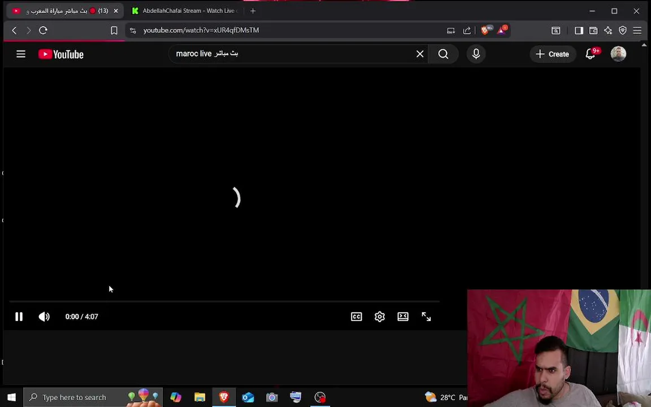Open OBS Studio from the taskbar
The width and height of the screenshot is (651, 407).
click(320, 397)
